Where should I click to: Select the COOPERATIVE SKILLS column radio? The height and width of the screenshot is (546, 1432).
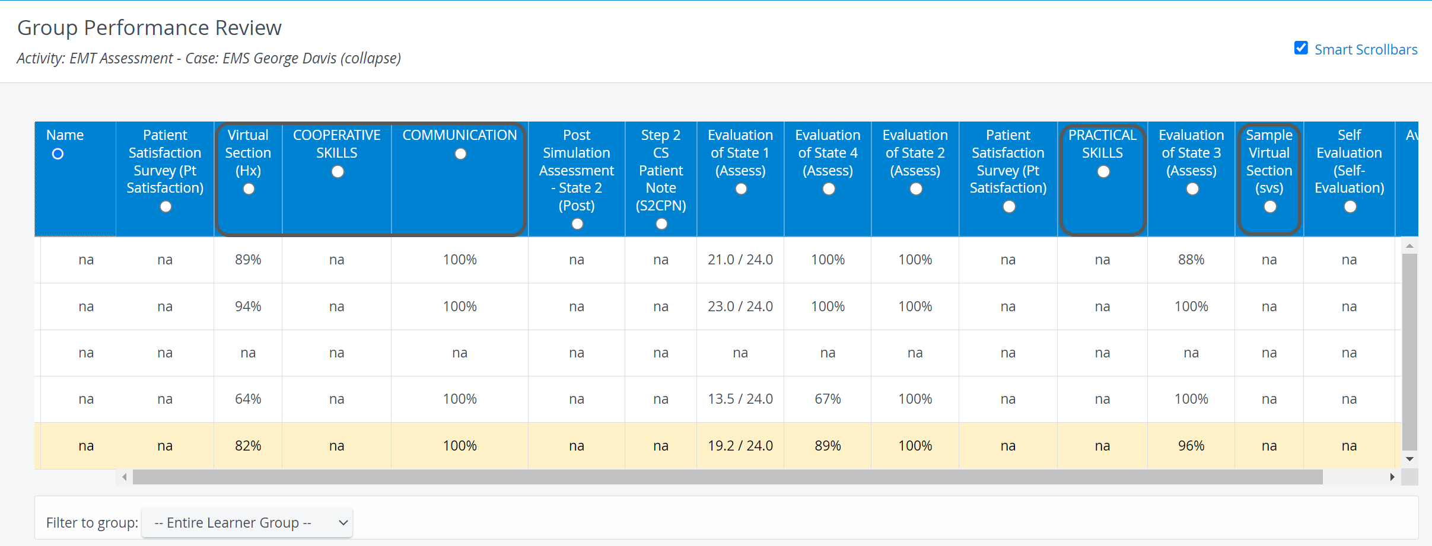point(338,172)
